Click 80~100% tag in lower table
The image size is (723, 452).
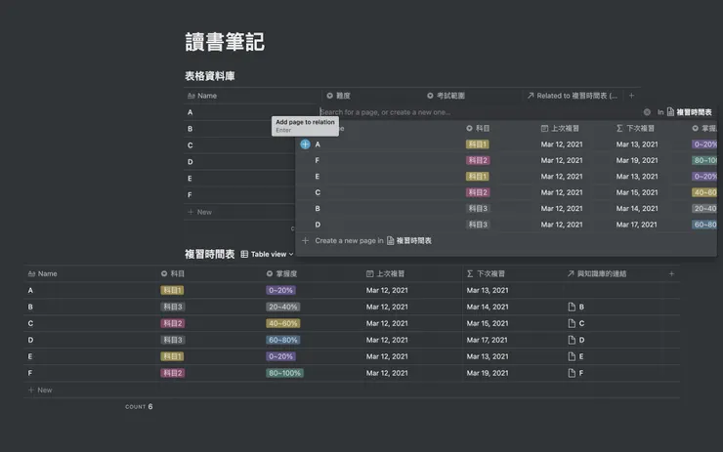[x=284, y=373]
